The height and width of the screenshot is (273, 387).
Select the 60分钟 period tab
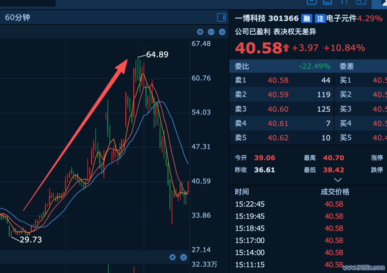pyautogui.click(x=18, y=18)
